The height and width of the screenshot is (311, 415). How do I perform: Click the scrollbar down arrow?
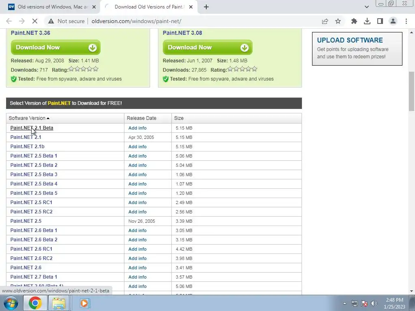pyautogui.click(x=412, y=291)
